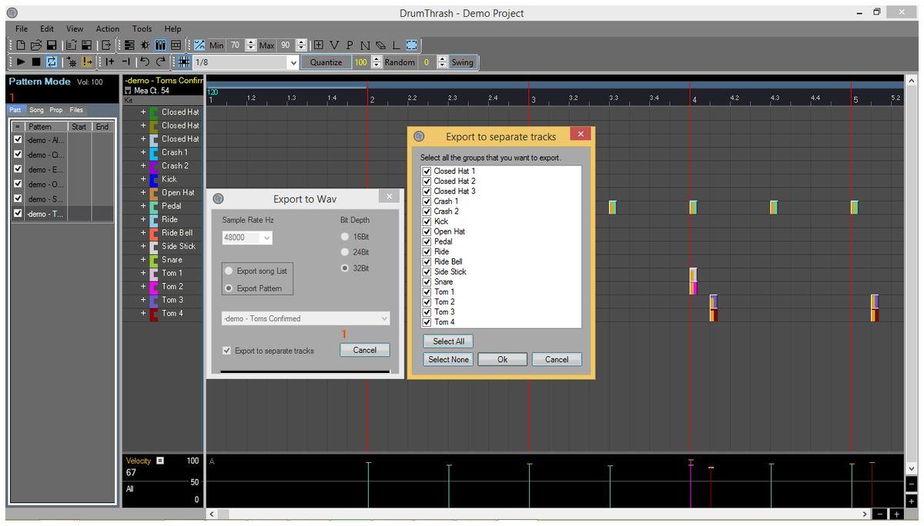Screen dimensions: 924x526
Task: Select the N tool in toolbar
Action: pyautogui.click(x=365, y=45)
